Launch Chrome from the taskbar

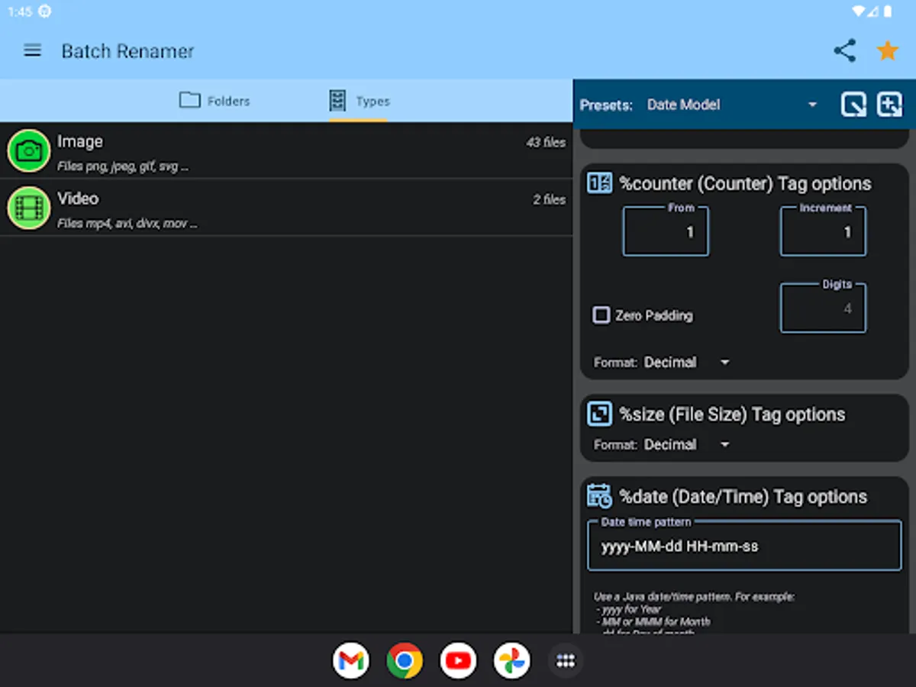405,661
